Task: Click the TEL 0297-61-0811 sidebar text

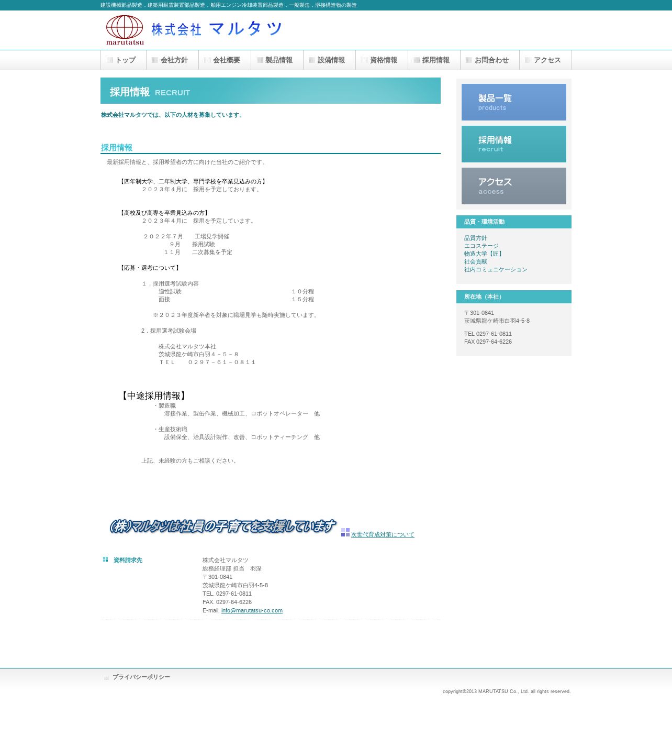Action: (x=488, y=334)
